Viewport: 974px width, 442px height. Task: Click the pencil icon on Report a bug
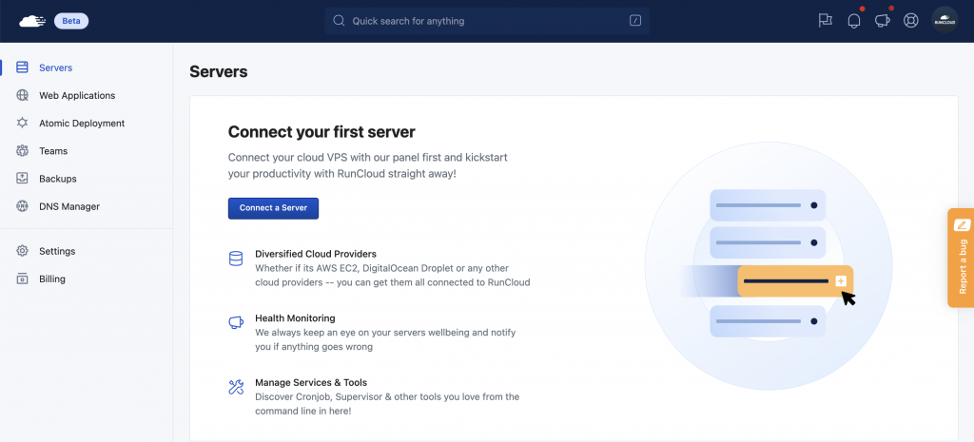(x=962, y=224)
